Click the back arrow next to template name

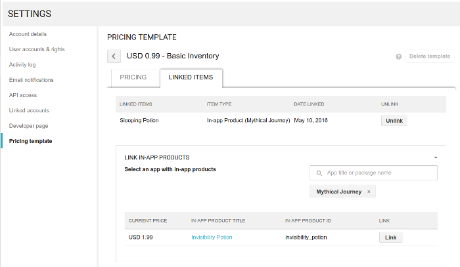click(x=114, y=56)
